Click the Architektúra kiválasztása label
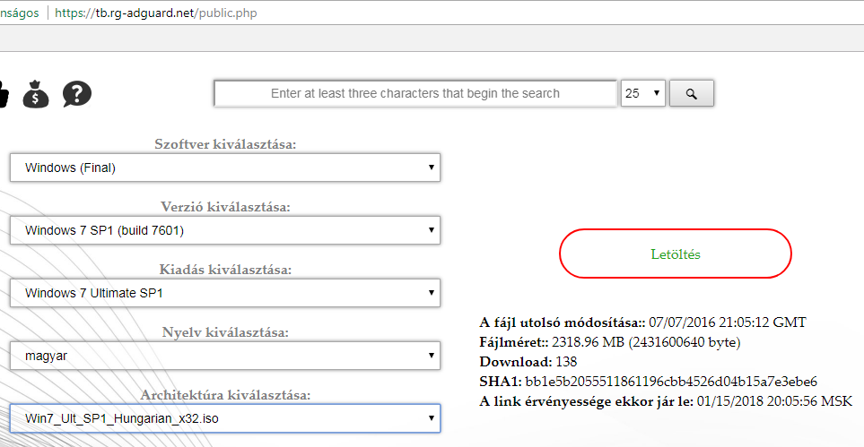The height and width of the screenshot is (447, 864). 225,395
